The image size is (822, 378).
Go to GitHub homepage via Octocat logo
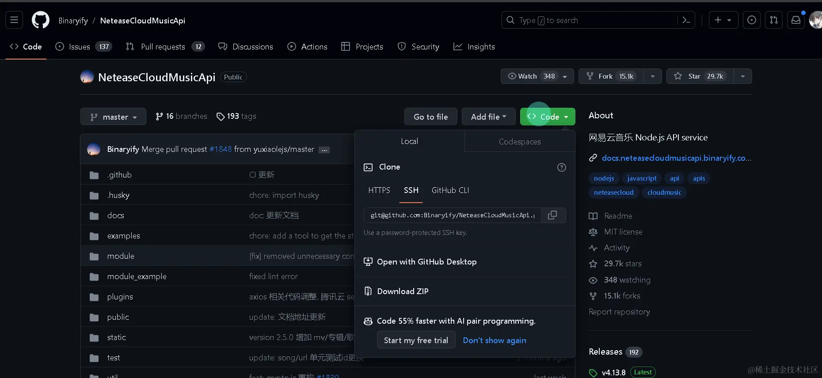click(x=41, y=20)
